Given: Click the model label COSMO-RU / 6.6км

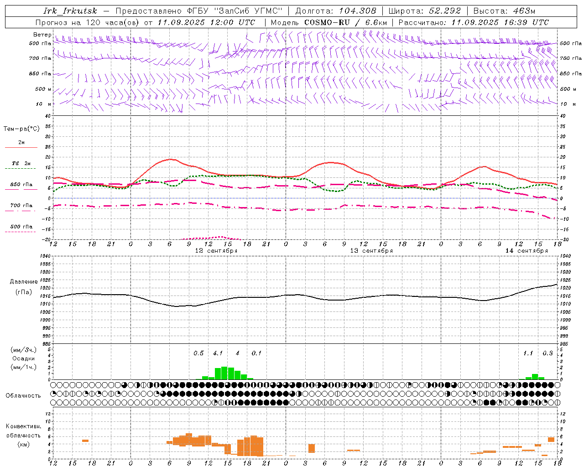Looking at the screenshot, I should 345,22.
